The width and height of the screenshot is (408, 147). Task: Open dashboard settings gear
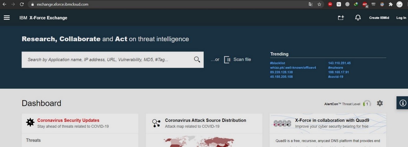(380, 103)
